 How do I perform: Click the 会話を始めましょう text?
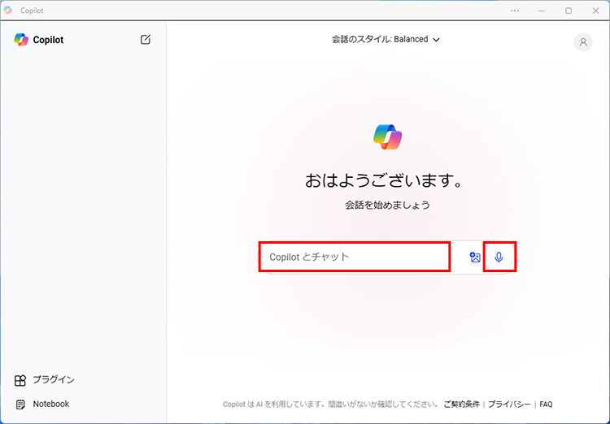[387, 205]
